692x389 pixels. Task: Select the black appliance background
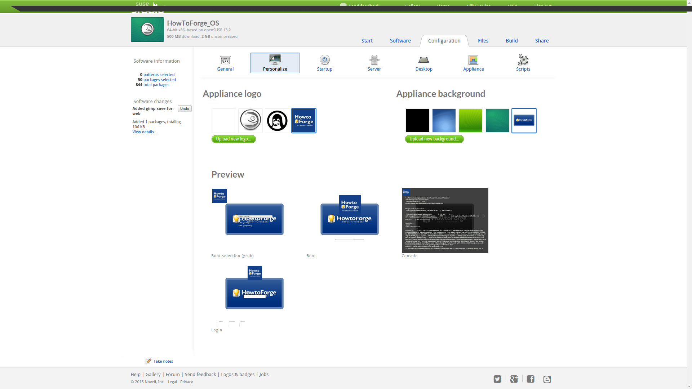[417, 121]
